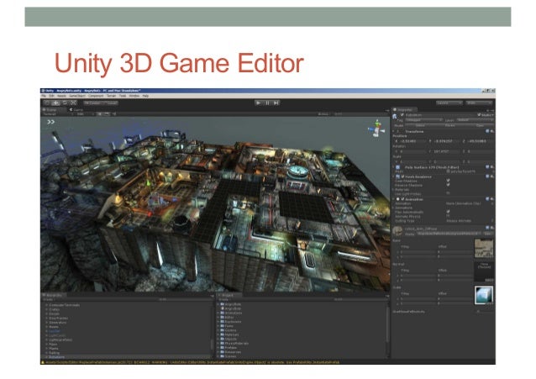Open the Mesh Filter component help icon
This screenshot has width=536, height=379.
487,167
